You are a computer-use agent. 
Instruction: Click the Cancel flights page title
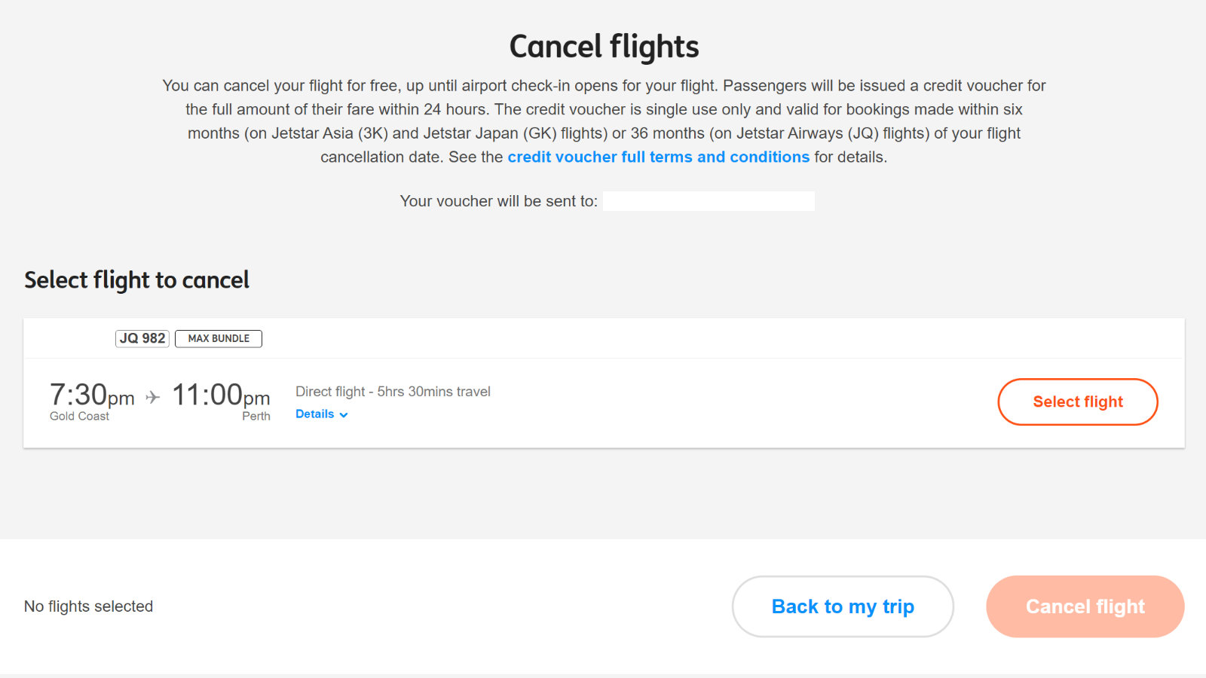(x=604, y=47)
